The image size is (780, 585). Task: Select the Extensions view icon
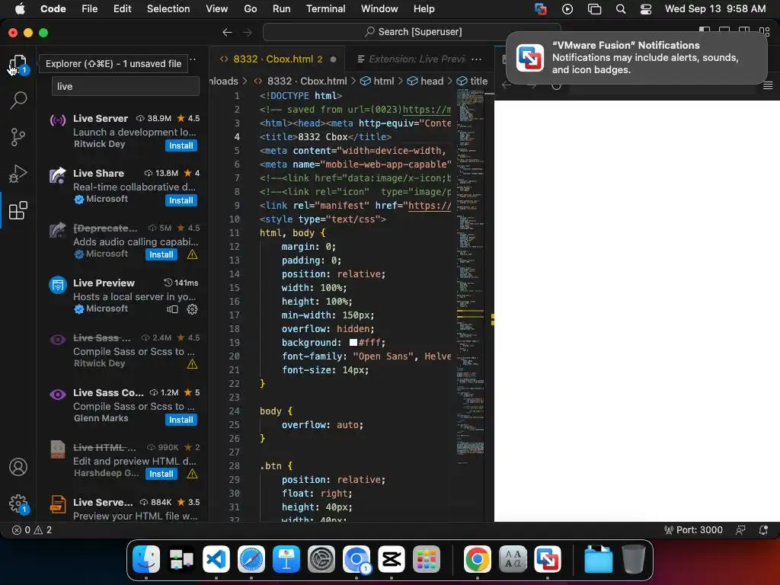coord(18,210)
